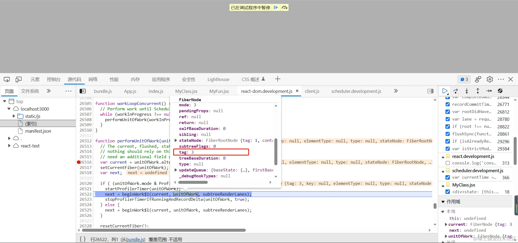Open the Lighthouse tab
The height and width of the screenshot is (243, 518).
point(218,79)
